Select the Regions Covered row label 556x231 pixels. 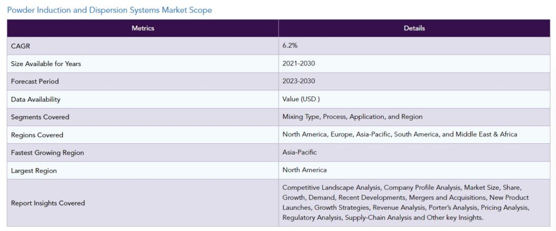click(x=37, y=135)
